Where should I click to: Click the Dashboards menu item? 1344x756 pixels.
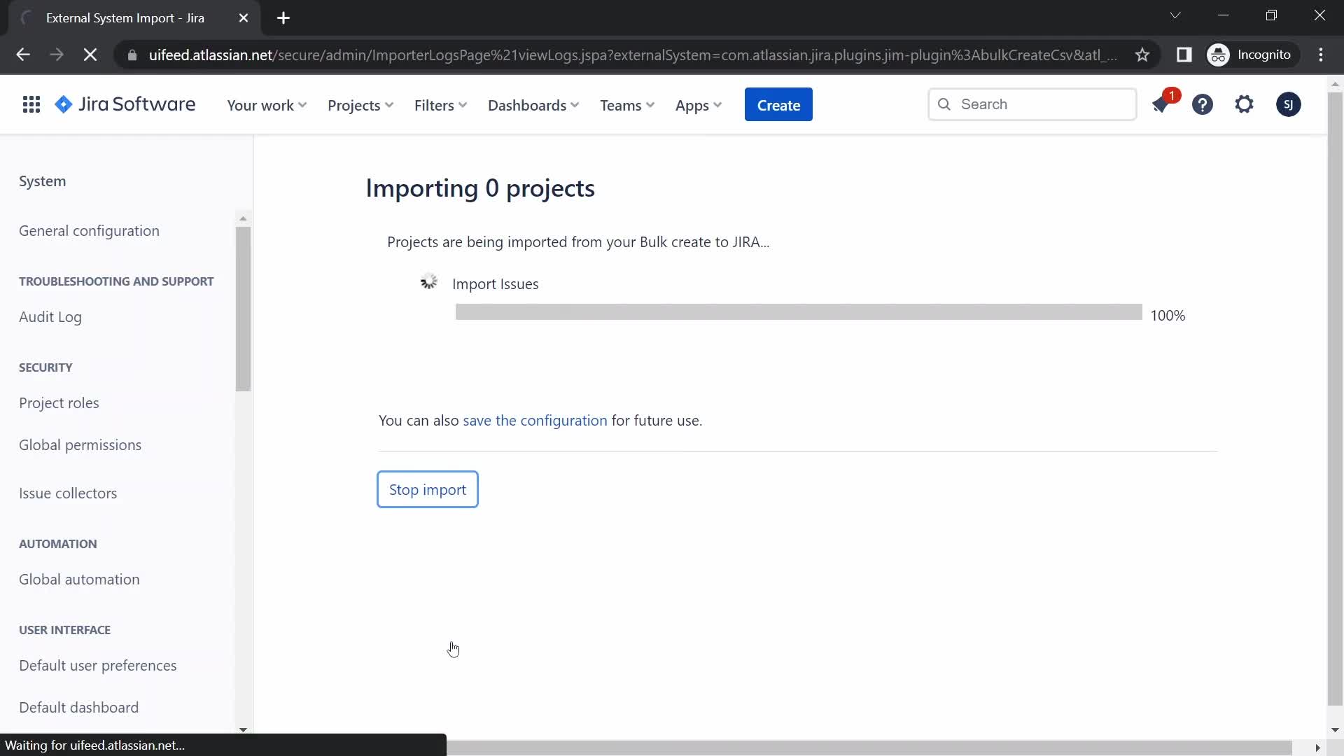click(533, 104)
